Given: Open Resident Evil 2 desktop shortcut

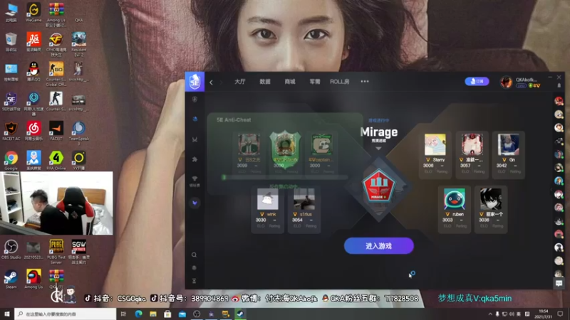Looking at the screenshot, I should pos(78,44).
